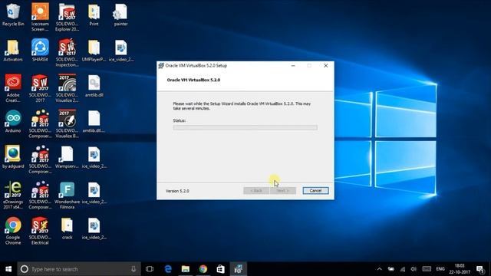This screenshot has width=491, height=276.
Task: Click the 'Status:' label in the Setup dialog
Action: point(179,120)
